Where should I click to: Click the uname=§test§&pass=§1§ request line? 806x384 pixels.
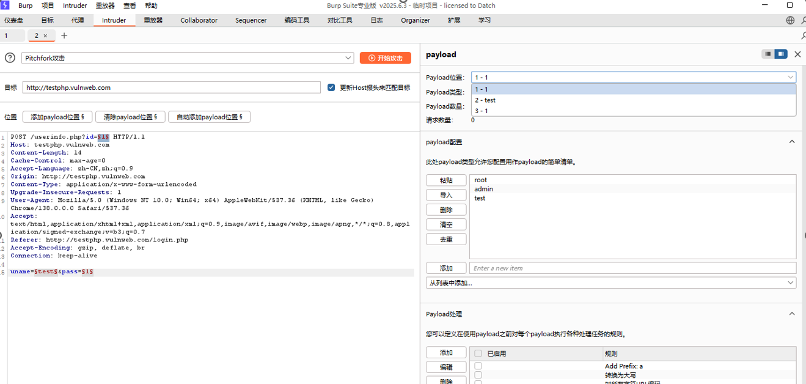pyautogui.click(x=52, y=271)
